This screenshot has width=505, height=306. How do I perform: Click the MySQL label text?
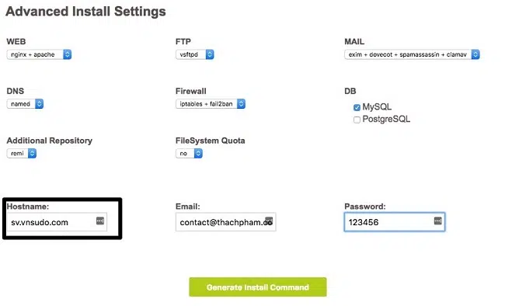click(377, 107)
